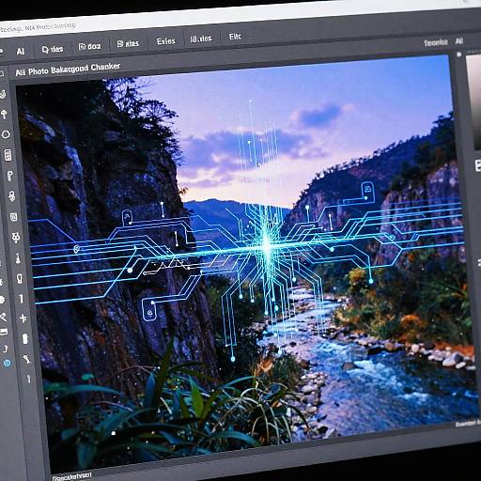The image size is (481, 481).
Task: Select the plus-cross tool in left toolbar
Action: tap(23, 318)
